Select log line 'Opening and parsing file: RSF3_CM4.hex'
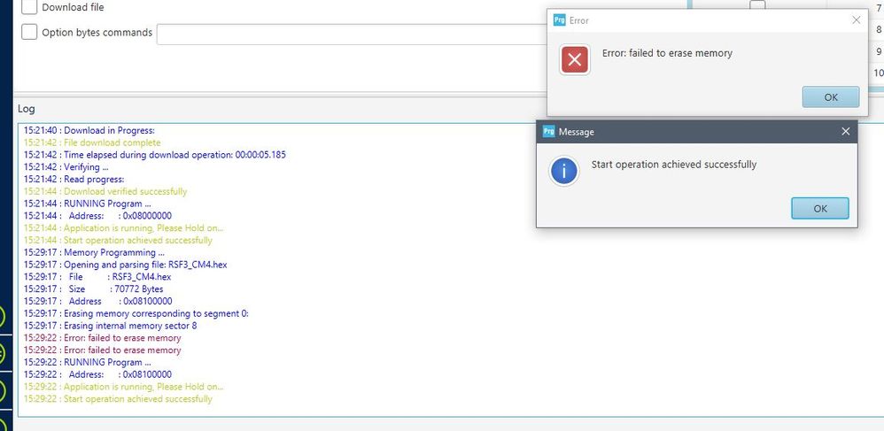 click(x=125, y=265)
